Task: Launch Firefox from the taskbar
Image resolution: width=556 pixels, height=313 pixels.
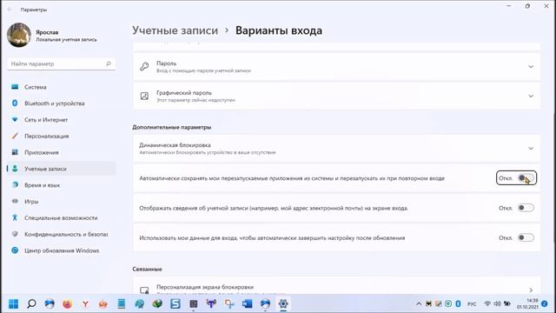Action: 67,303
